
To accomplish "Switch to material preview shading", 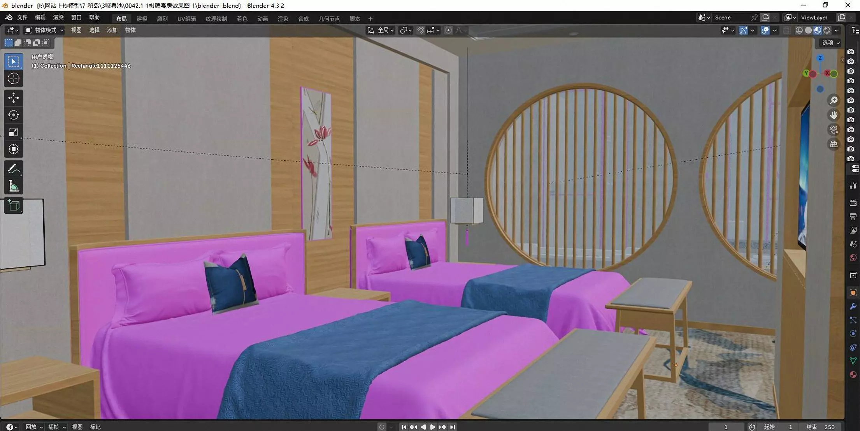I will click(818, 30).
